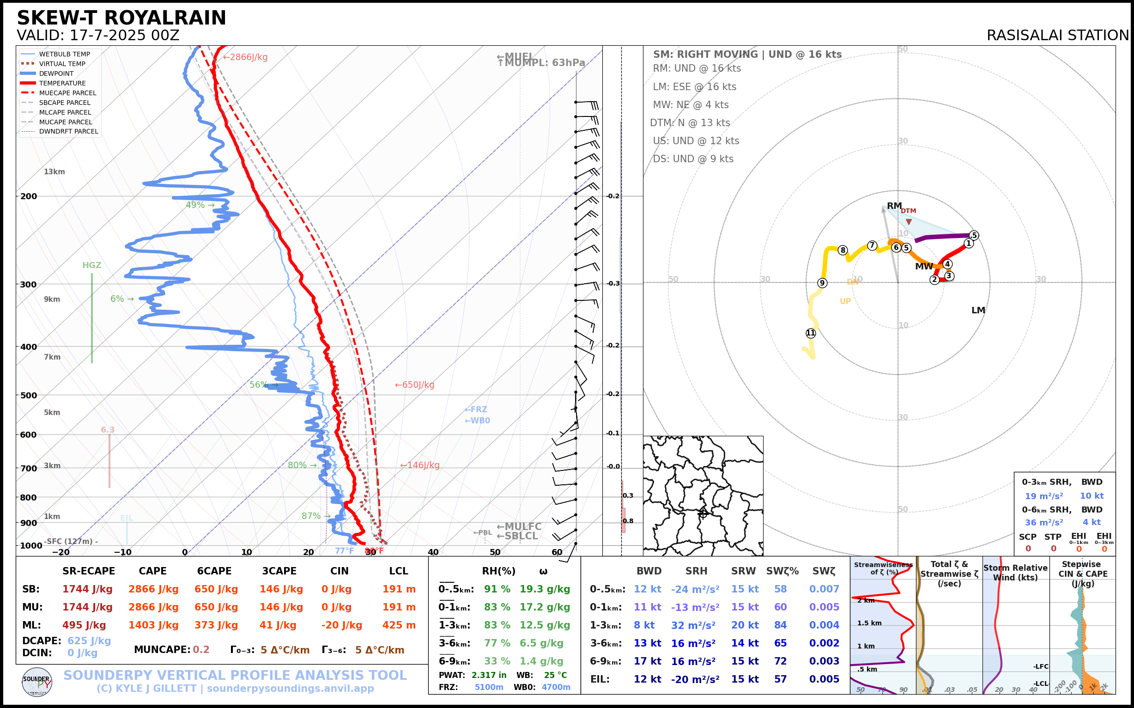Click hodograph height marker 4
This screenshot has height=708, width=1134.
click(x=947, y=264)
